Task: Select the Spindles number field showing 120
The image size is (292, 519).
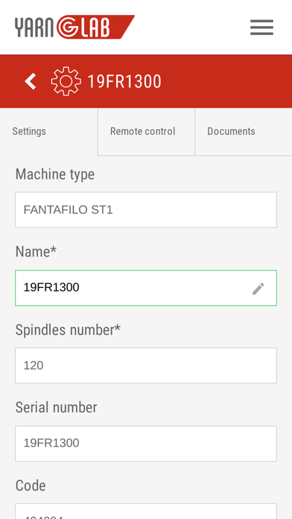Action: tap(146, 365)
